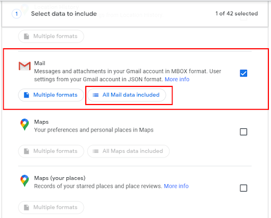Click the 1 of 42 selected counter

point(237,13)
